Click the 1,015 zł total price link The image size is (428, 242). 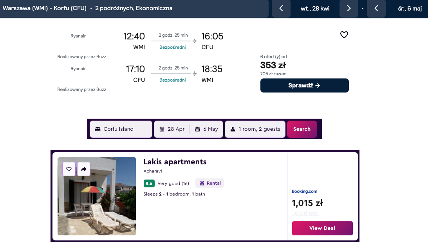(305, 213)
